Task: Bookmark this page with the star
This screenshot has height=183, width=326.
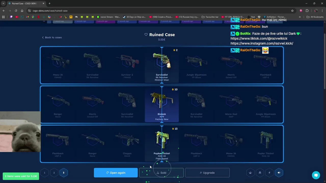Action: point(292,11)
